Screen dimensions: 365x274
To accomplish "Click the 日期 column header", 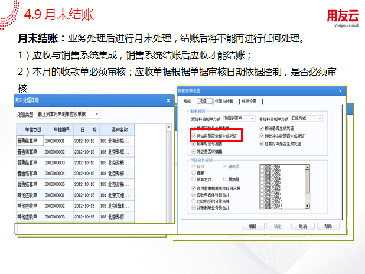I will tap(86, 130).
